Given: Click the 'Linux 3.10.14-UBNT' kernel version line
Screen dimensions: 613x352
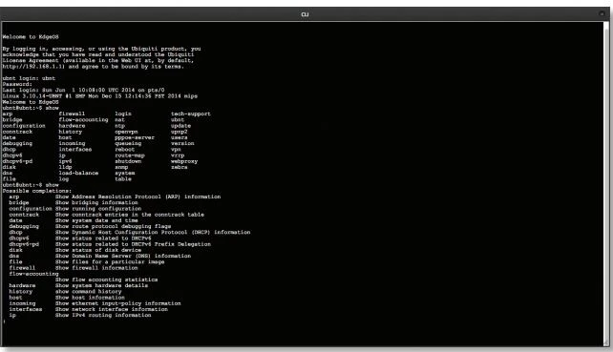Looking at the screenshot, I should click(99, 96).
